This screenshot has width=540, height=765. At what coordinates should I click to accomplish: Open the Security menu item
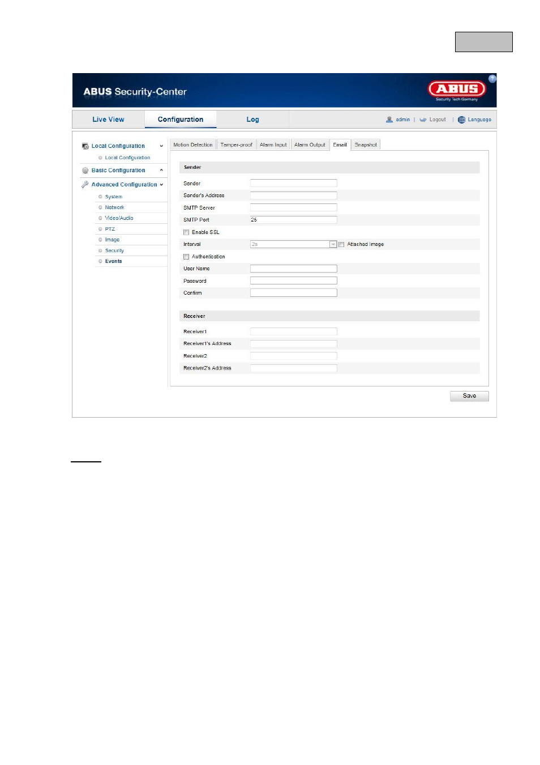coord(114,250)
